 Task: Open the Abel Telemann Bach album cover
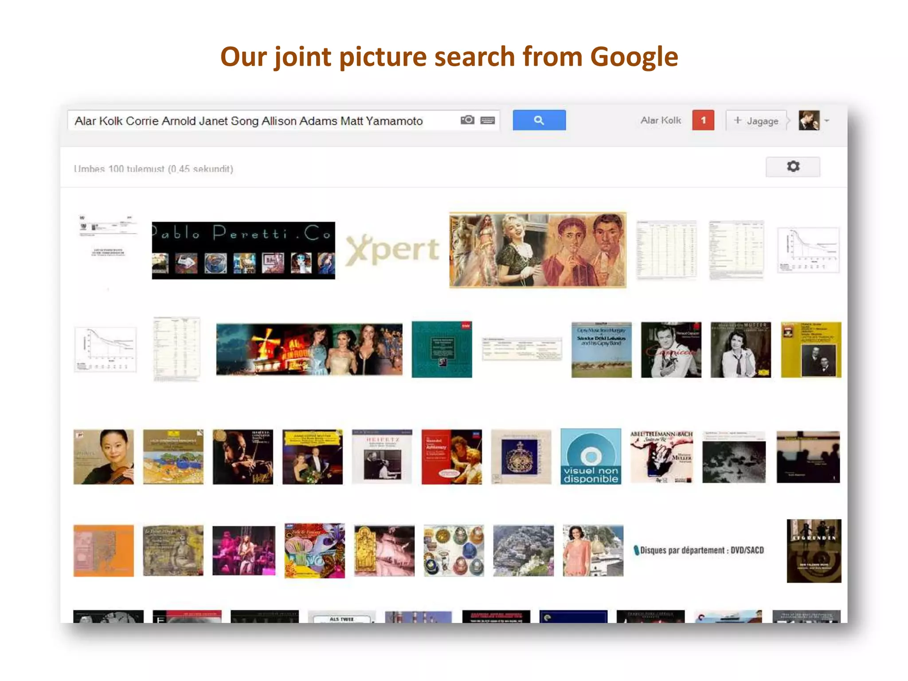[x=661, y=457]
